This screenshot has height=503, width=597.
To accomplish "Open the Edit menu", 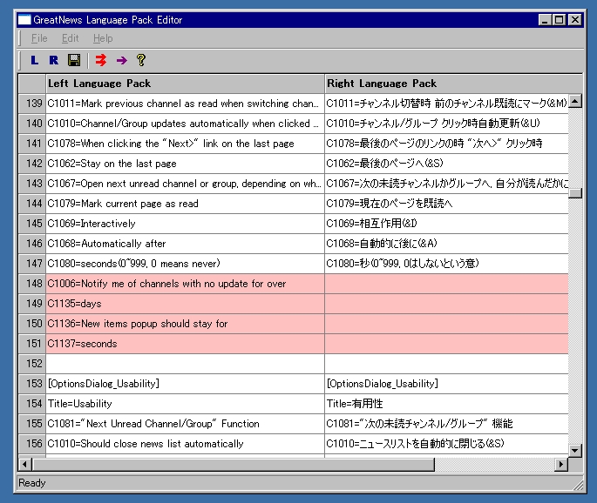I will (70, 38).
